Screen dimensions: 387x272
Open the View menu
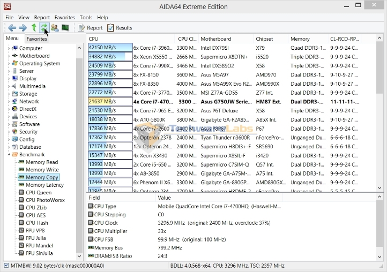(24, 18)
